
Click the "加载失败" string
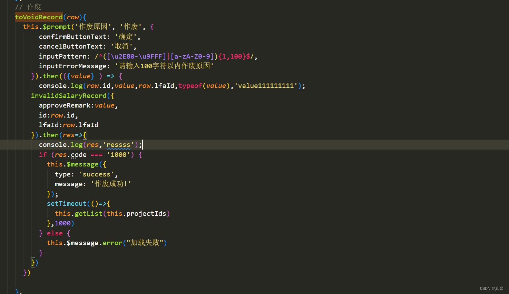pyautogui.click(x=145, y=243)
